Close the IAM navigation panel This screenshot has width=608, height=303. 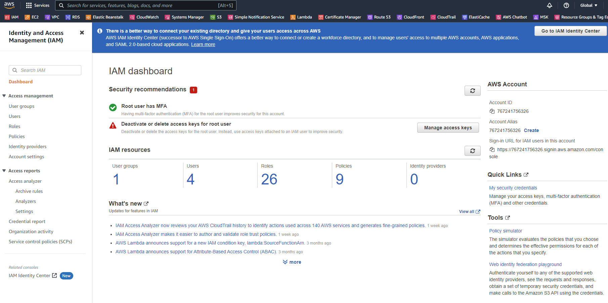pos(82,33)
